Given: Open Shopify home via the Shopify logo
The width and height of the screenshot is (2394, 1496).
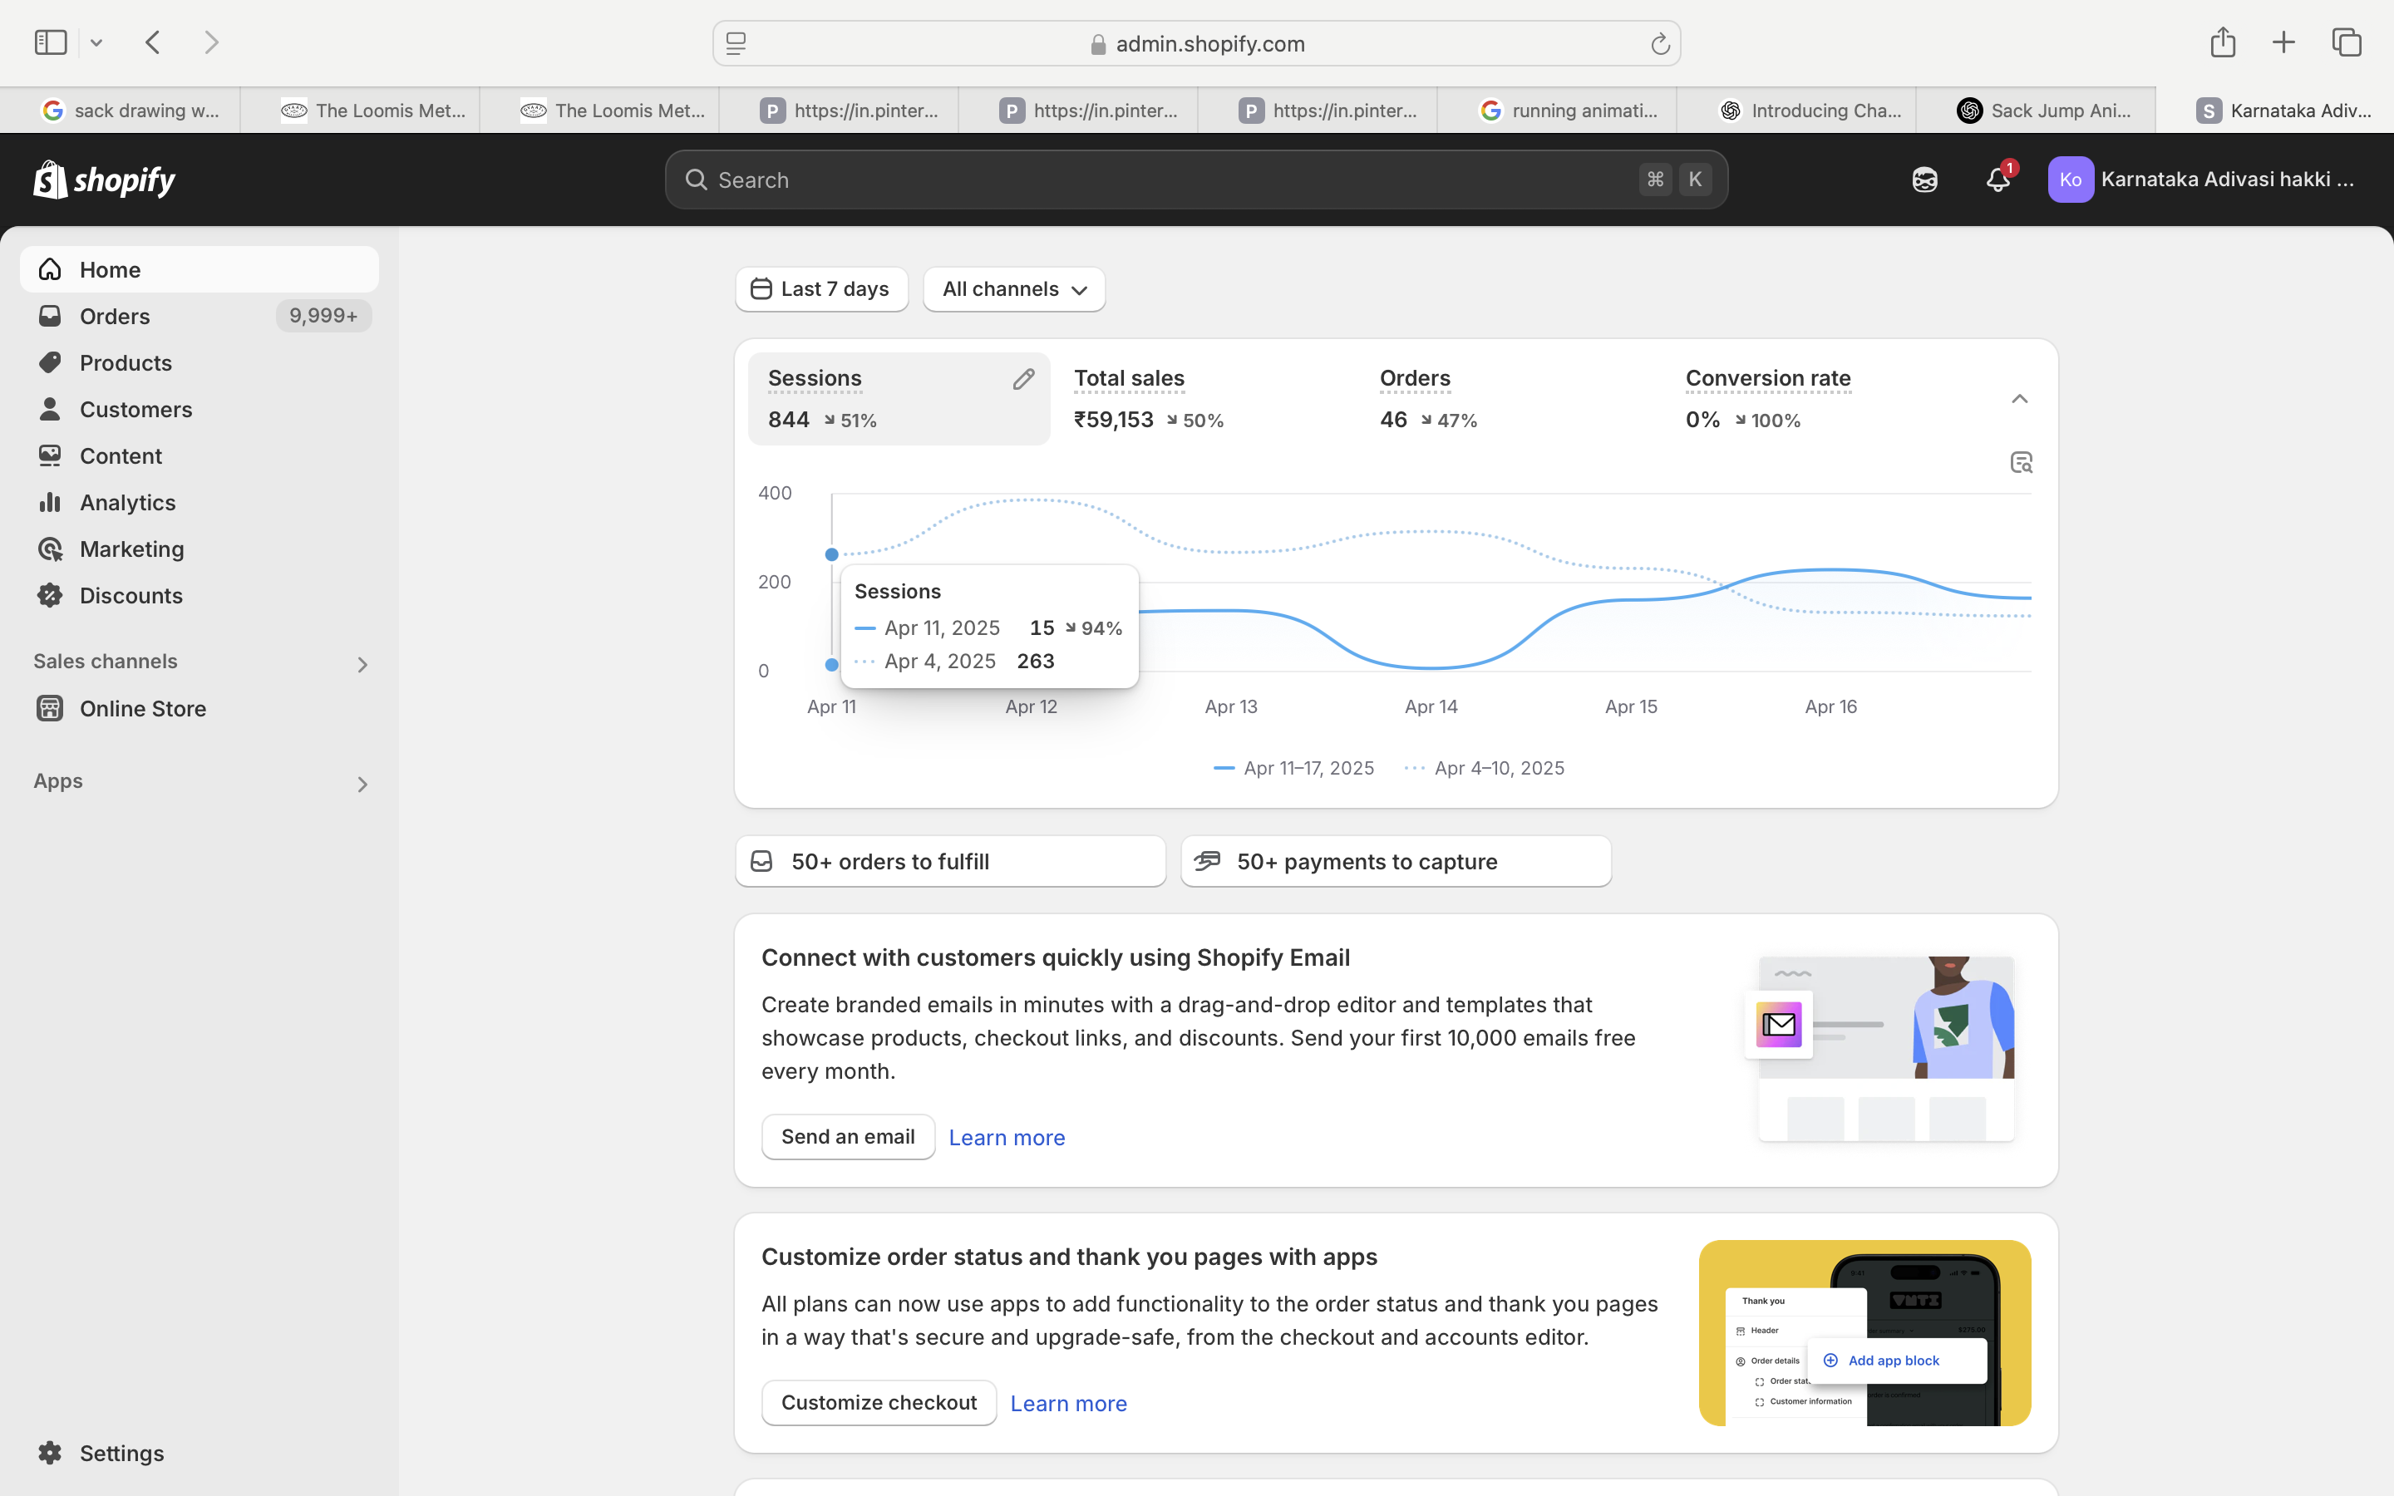Looking at the screenshot, I should [x=103, y=179].
